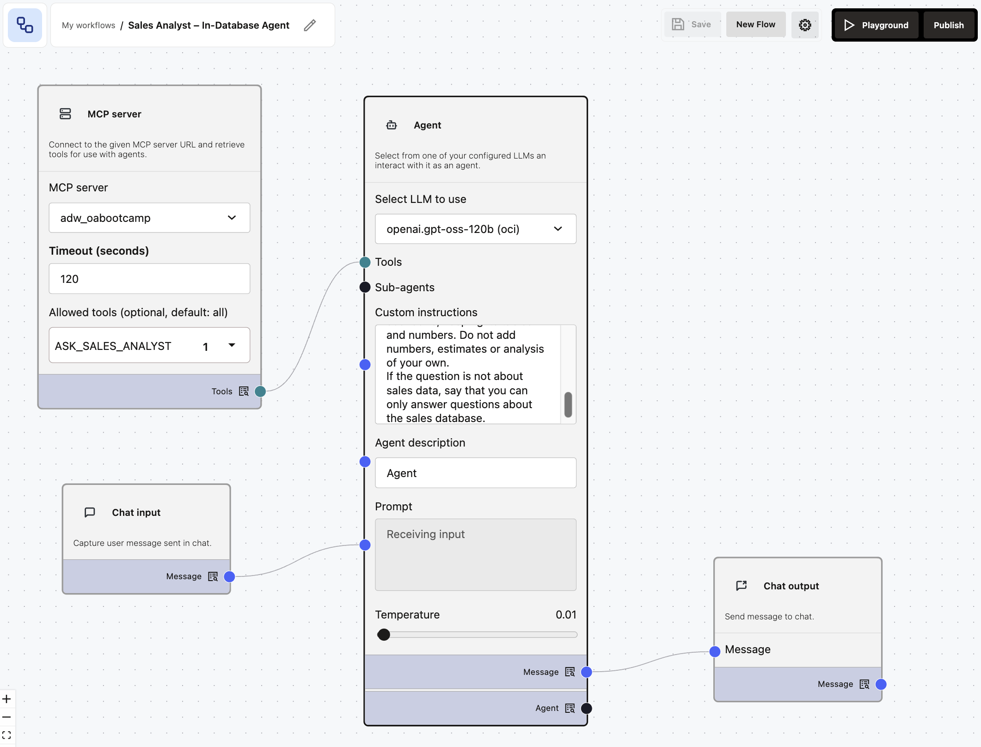
Task: Open the Select LLM to use dropdown
Action: 475,229
